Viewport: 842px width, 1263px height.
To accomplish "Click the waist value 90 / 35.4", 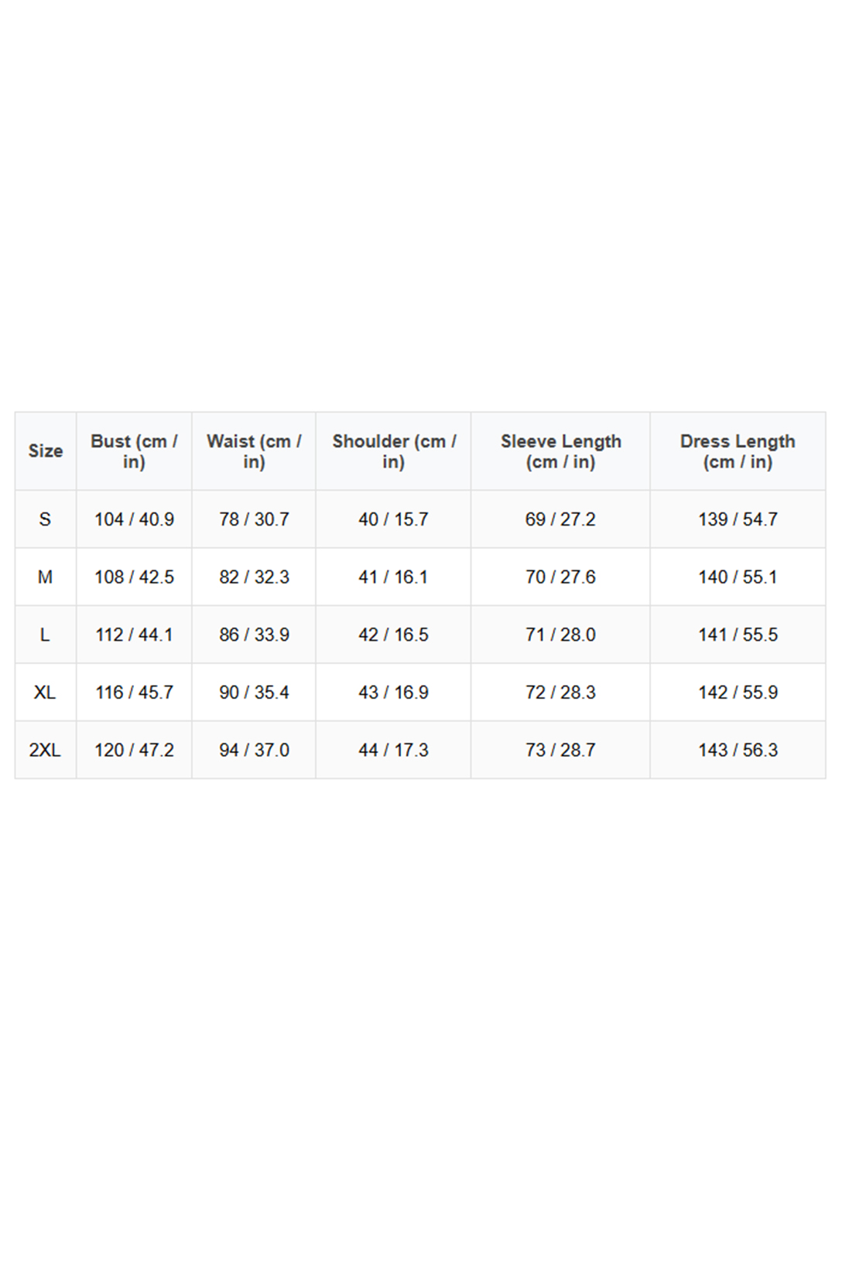I will pos(254,693).
